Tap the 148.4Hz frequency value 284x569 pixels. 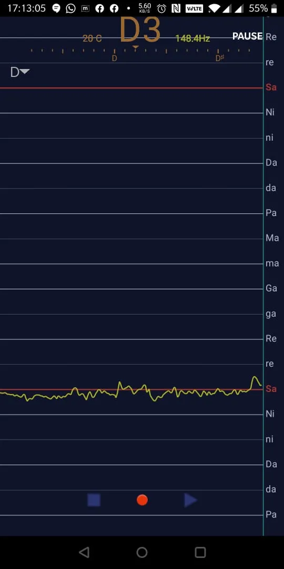[x=192, y=38]
